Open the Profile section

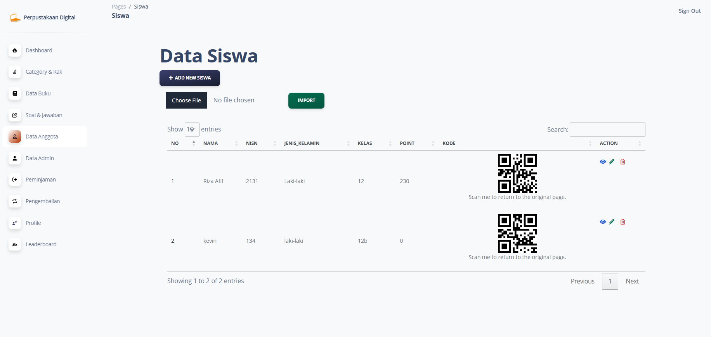33,223
